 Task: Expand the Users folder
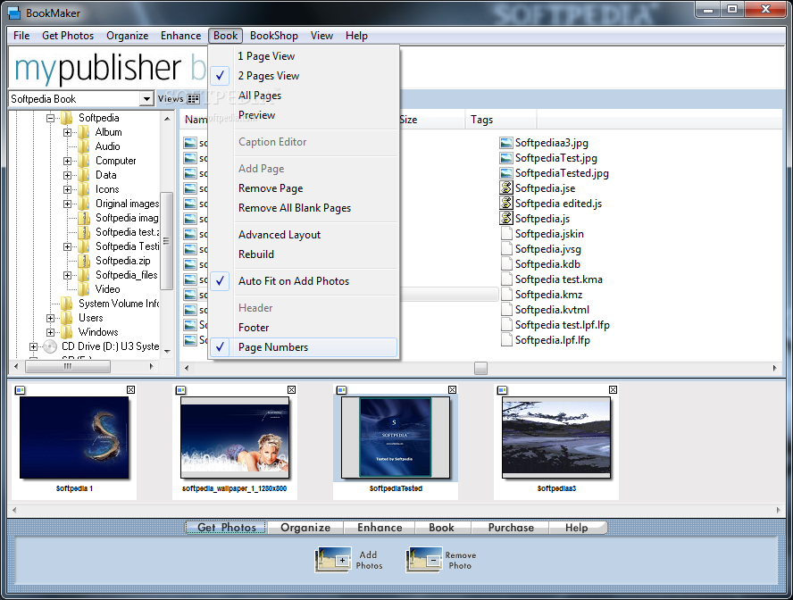[x=50, y=318]
